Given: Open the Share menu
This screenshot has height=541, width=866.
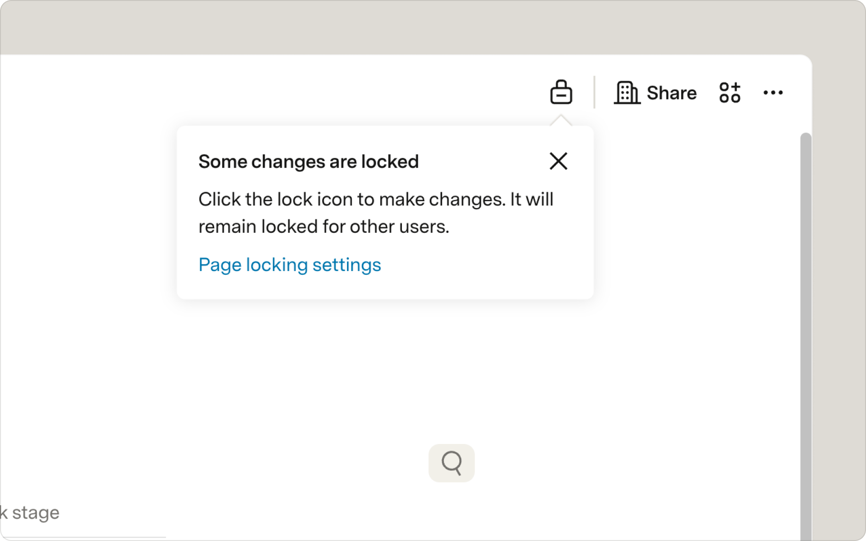Looking at the screenshot, I should (671, 93).
